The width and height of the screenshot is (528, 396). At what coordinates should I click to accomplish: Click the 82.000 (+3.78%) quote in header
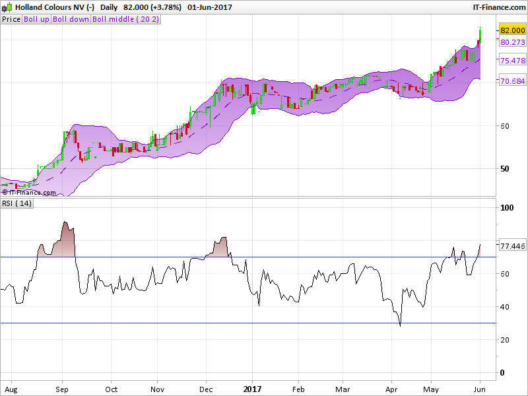(x=152, y=7)
